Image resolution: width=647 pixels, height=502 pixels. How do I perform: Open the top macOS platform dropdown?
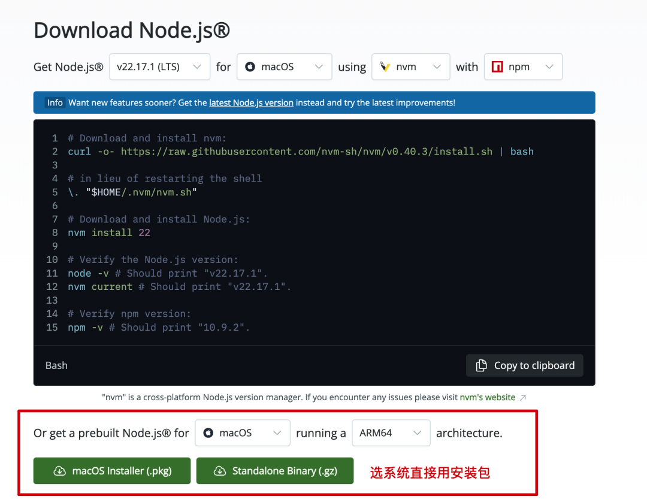coord(285,67)
